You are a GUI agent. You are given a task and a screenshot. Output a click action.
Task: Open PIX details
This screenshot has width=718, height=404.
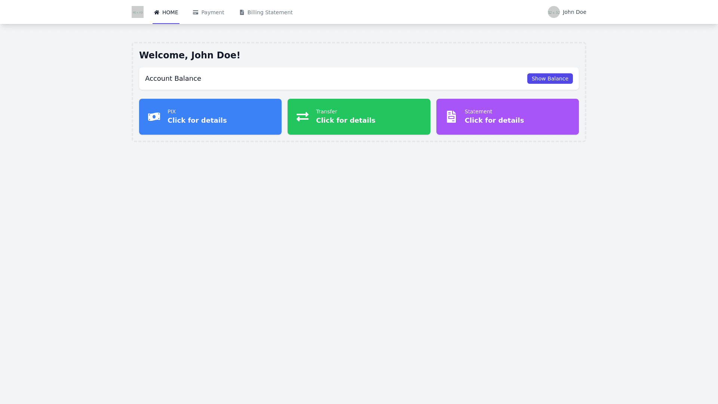coord(210,116)
